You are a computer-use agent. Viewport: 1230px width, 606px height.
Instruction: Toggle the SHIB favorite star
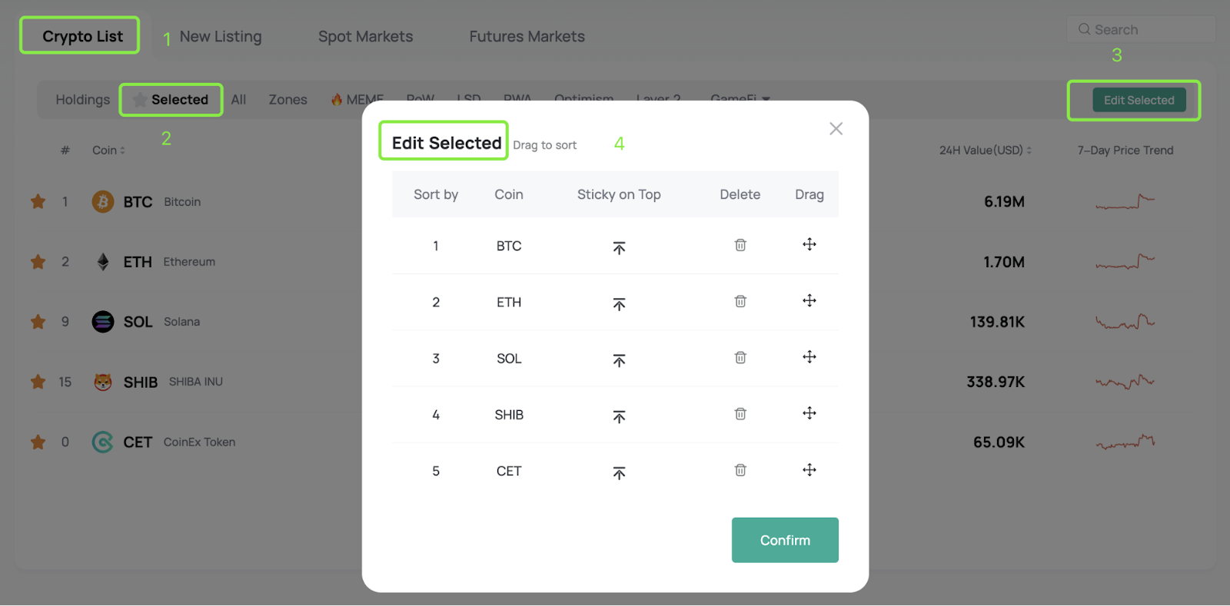(38, 382)
